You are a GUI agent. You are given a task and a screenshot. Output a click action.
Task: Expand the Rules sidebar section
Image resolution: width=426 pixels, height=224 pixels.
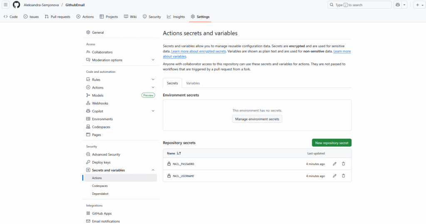click(x=153, y=80)
